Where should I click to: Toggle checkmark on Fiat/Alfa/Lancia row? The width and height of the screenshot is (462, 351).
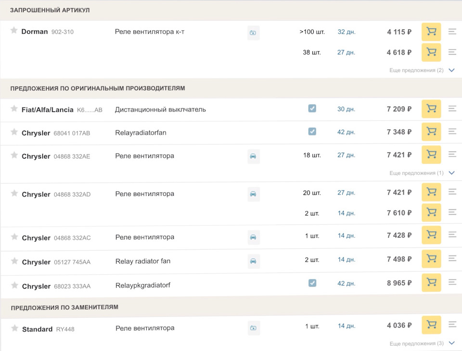coord(312,109)
